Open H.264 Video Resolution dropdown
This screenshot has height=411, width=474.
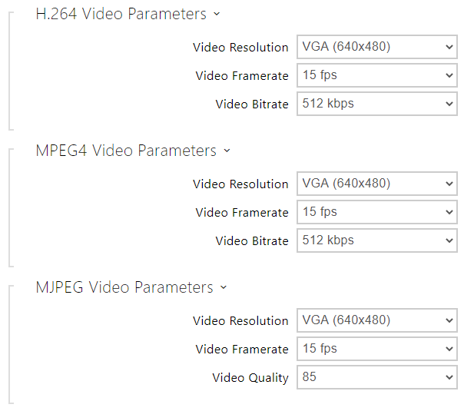pos(376,47)
